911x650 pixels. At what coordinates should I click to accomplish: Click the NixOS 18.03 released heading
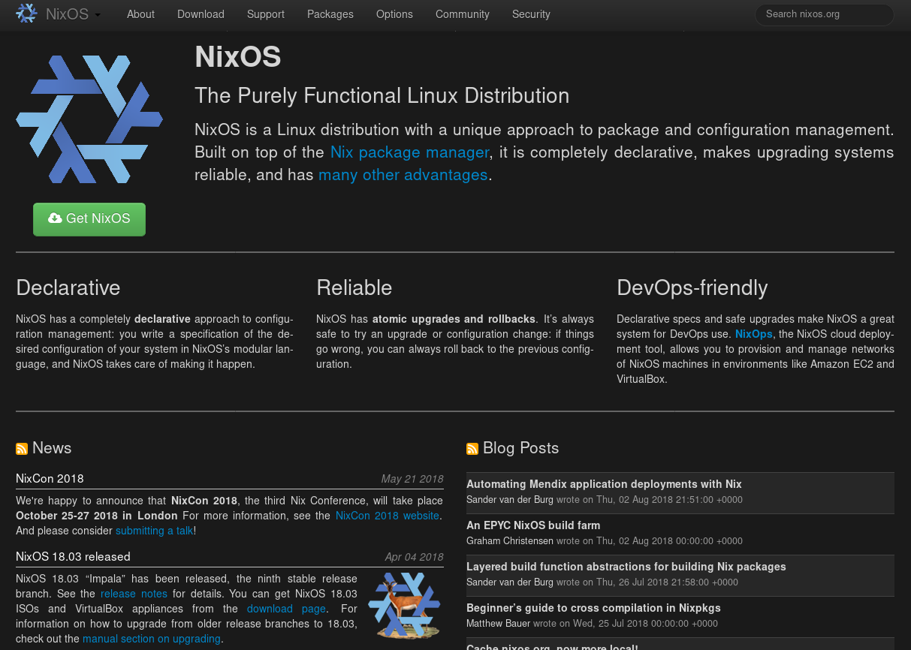(x=73, y=557)
